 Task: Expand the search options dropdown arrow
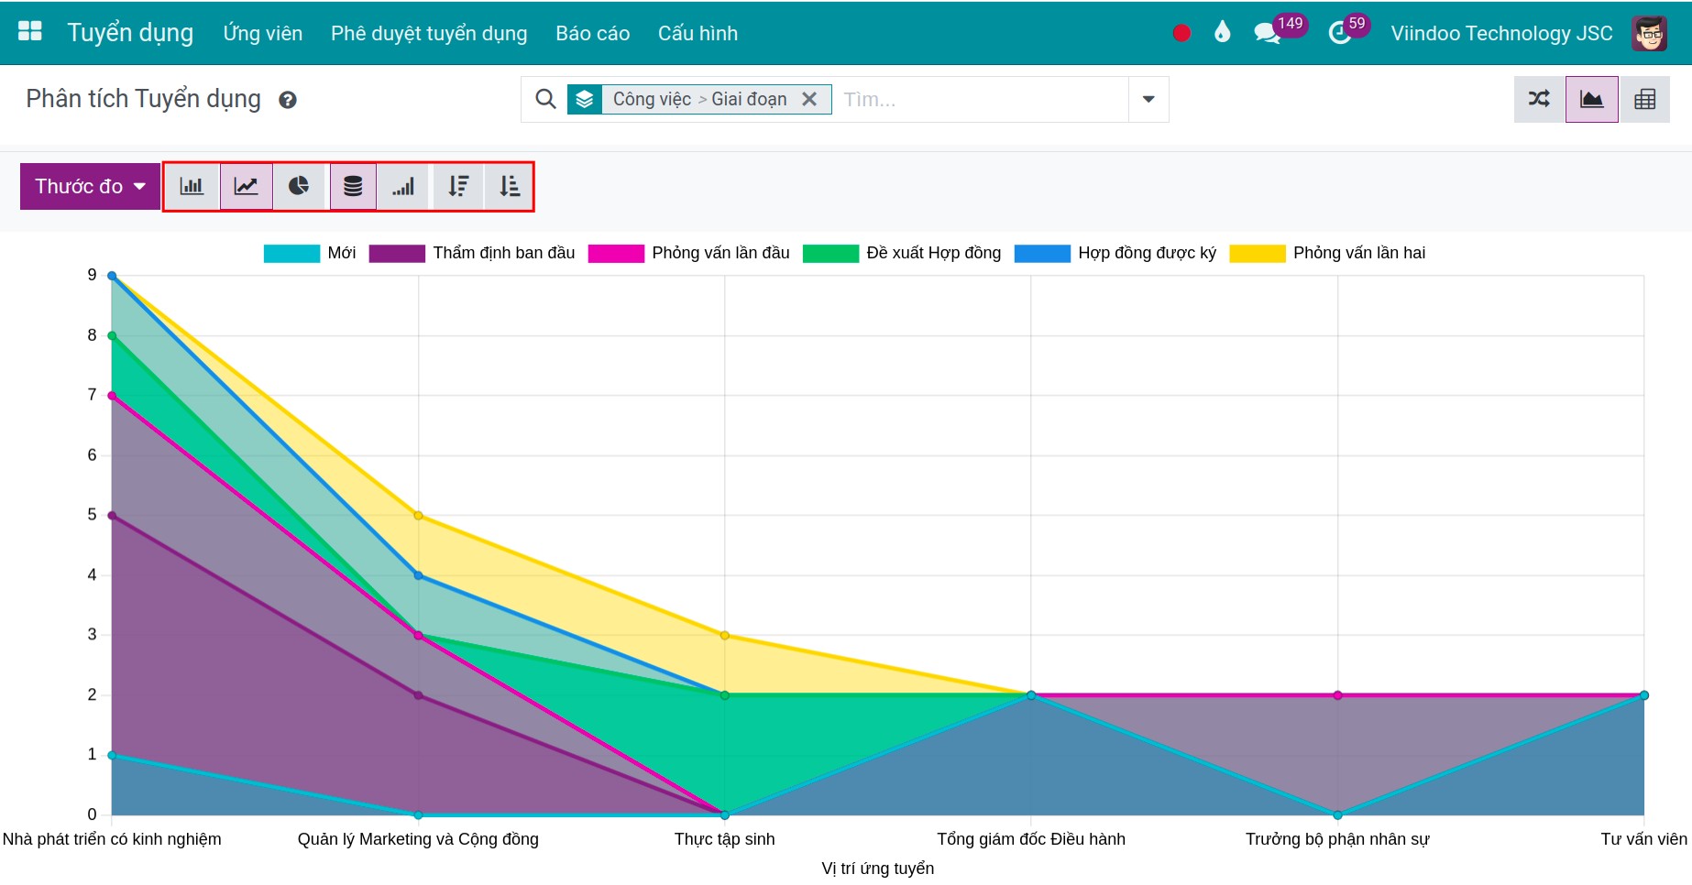pos(1148,99)
